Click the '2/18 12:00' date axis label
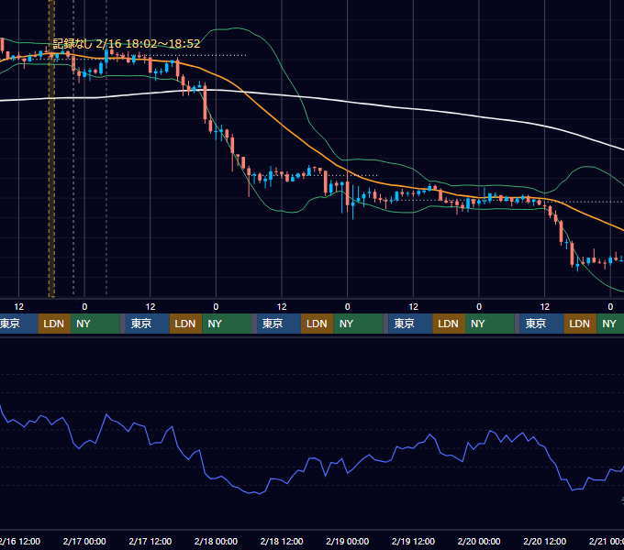Viewport: 624px width, 550px height. click(282, 541)
